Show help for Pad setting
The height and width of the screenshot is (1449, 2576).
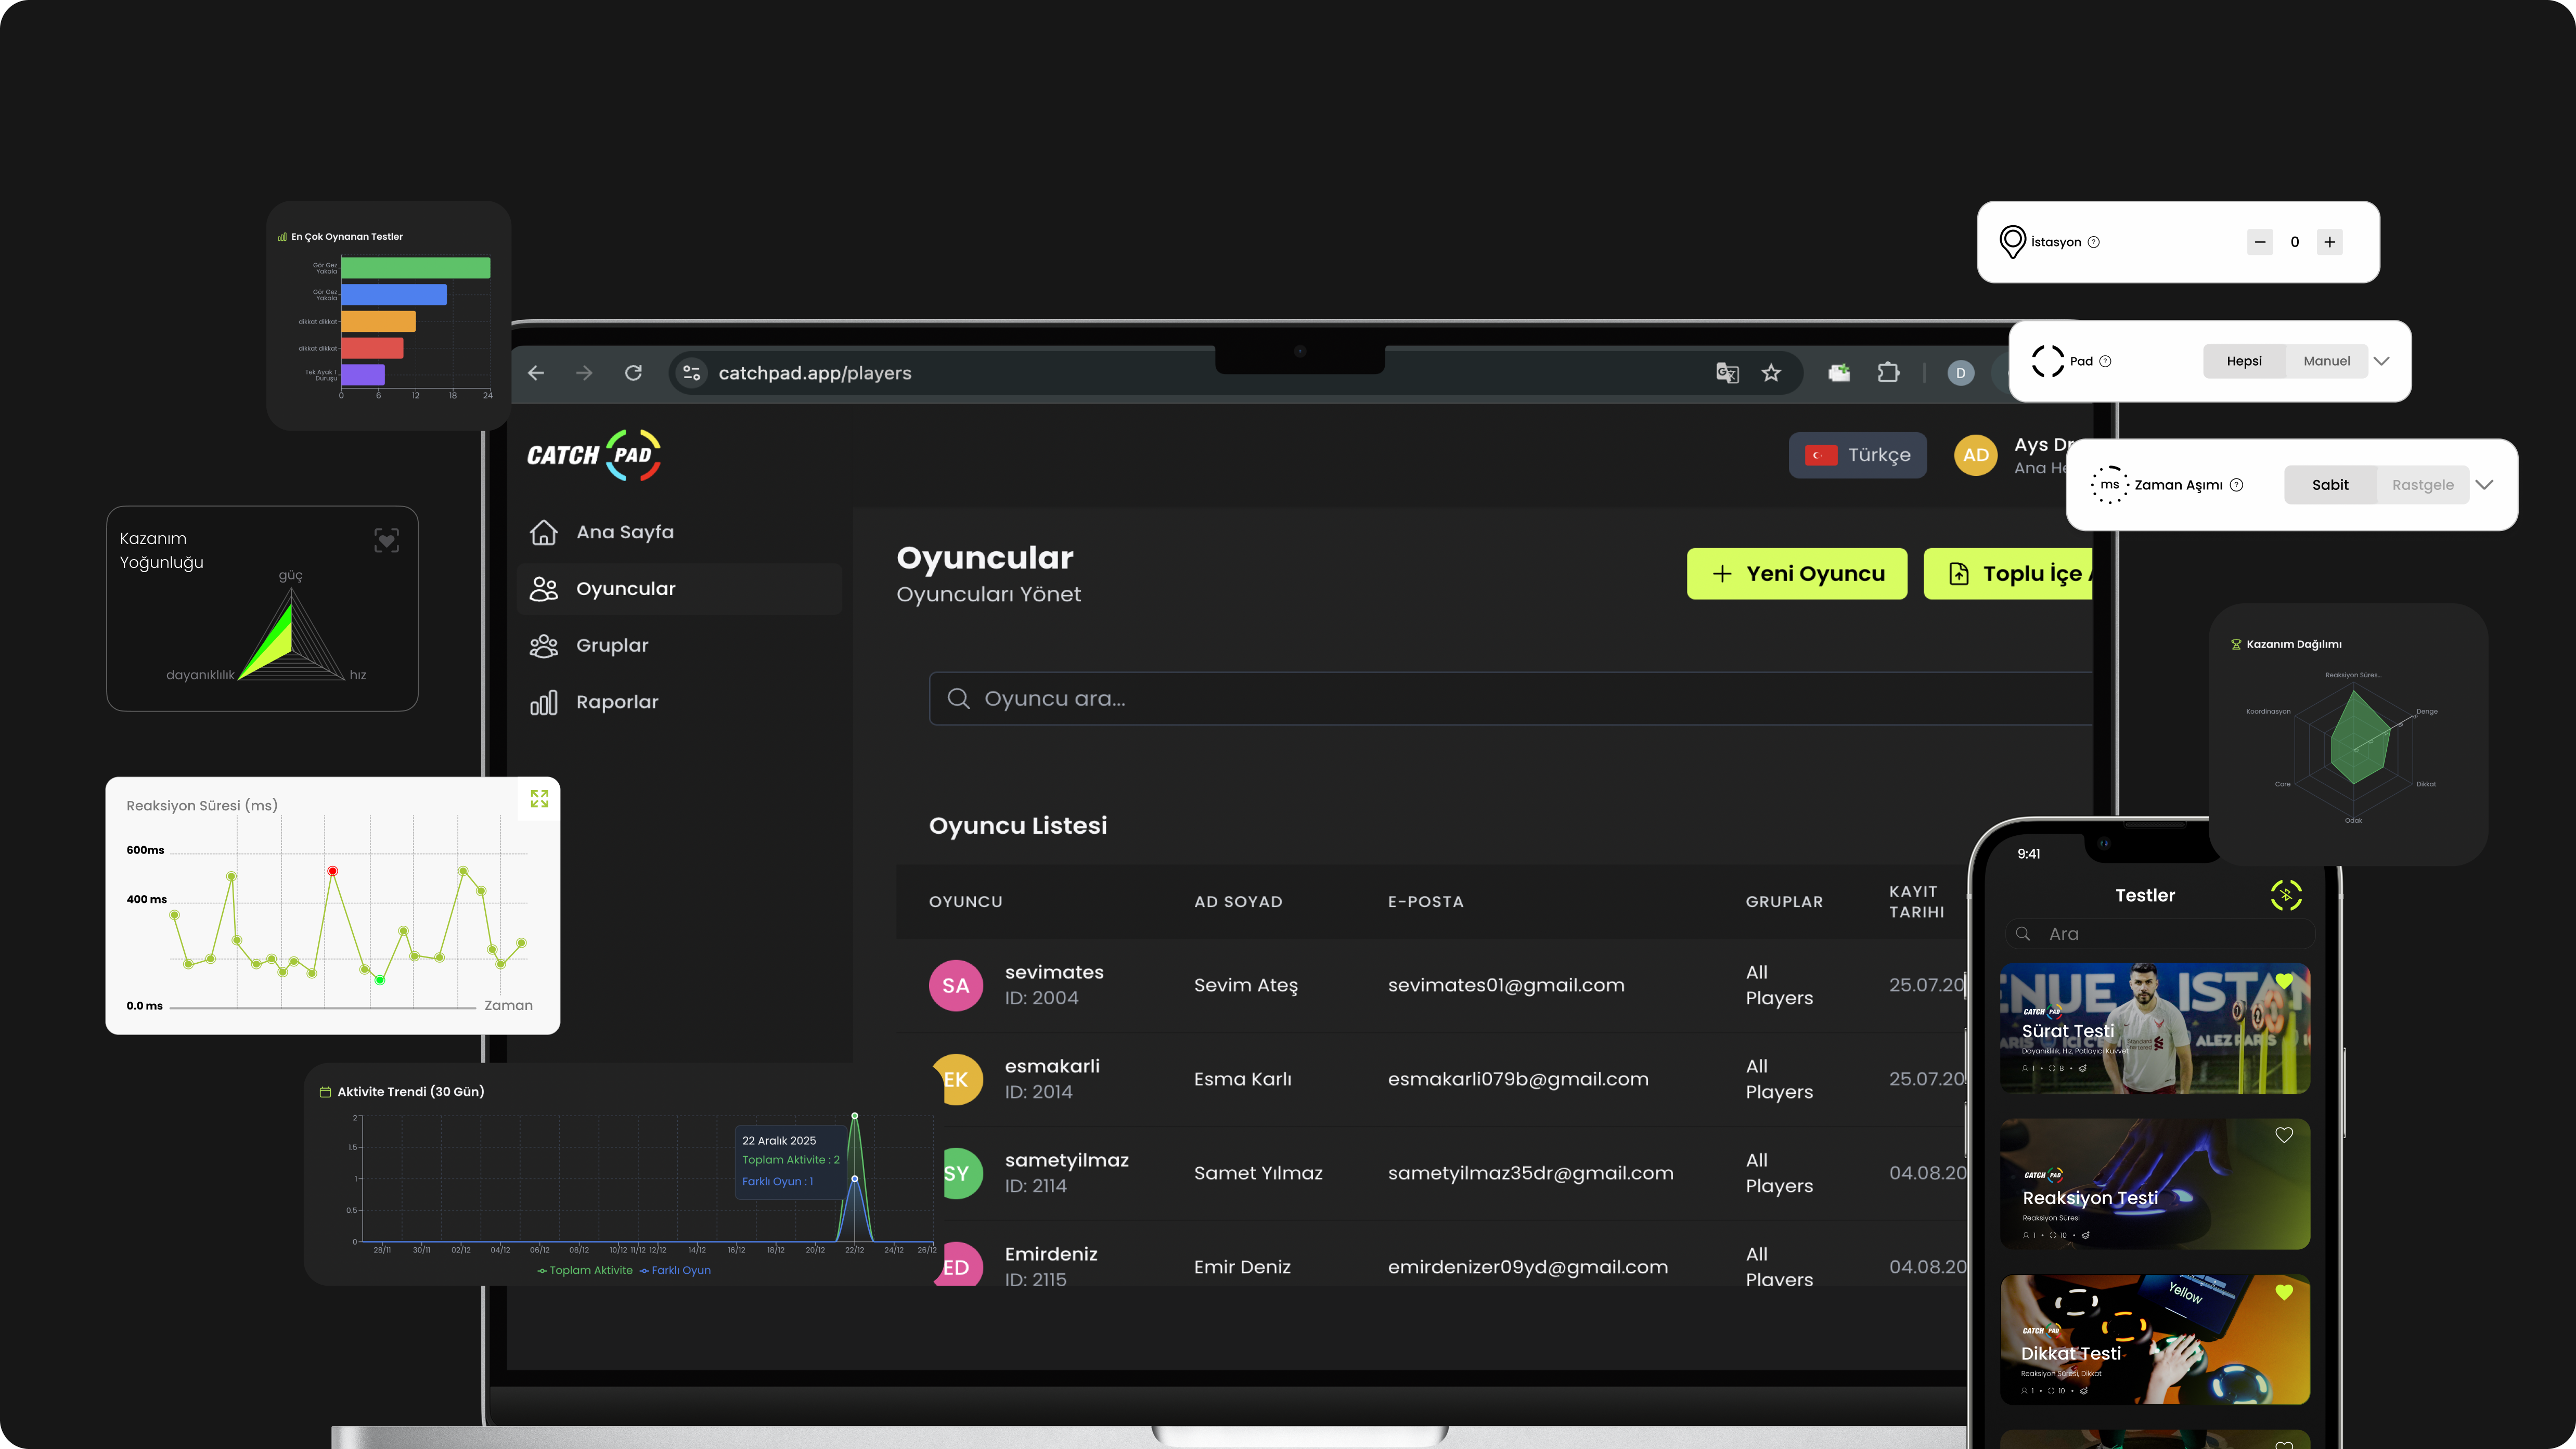(2105, 361)
